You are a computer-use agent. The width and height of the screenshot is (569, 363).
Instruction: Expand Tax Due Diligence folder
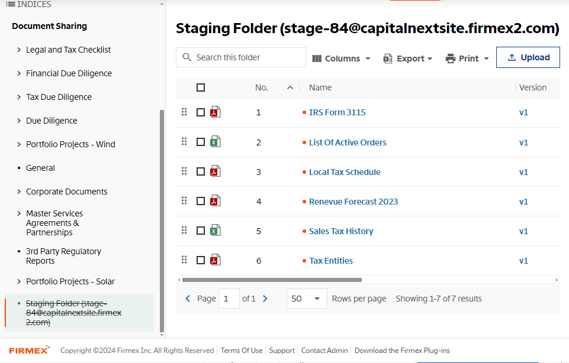pyautogui.click(x=19, y=97)
